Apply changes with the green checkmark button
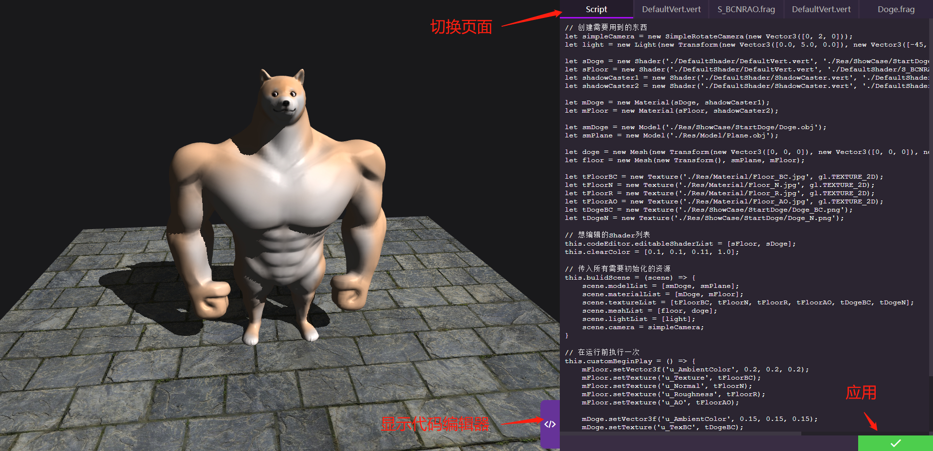This screenshot has height=451, width=933. pos(895,443)
